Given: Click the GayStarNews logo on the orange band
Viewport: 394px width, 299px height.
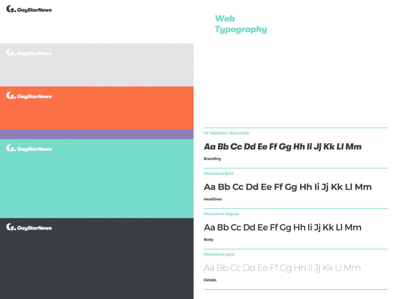Looking at the screenshot, I should pyautogui.click(x=29, y=96).
